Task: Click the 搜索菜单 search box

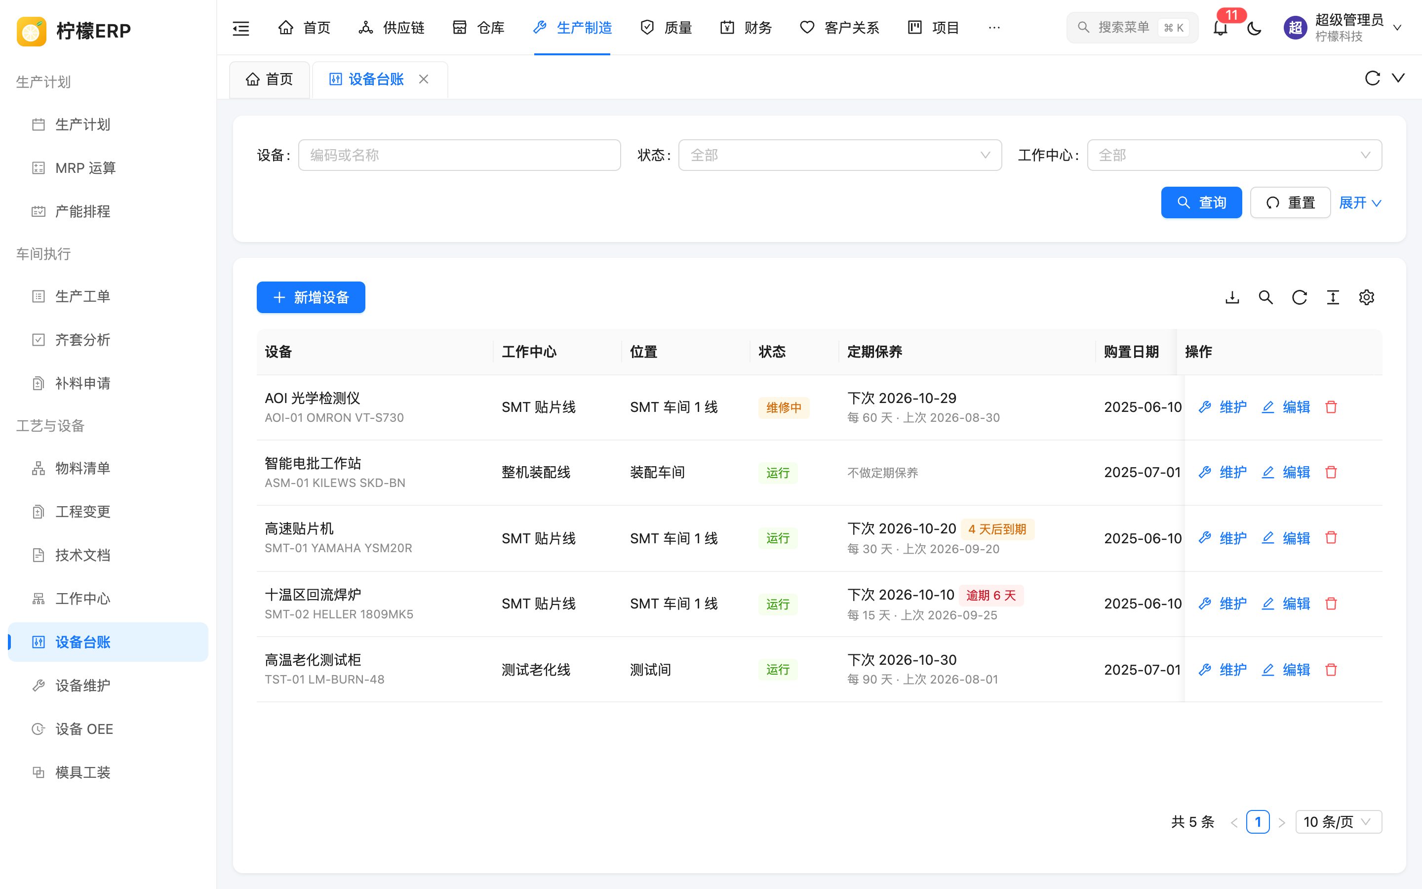Action: tap(1132, 28)
